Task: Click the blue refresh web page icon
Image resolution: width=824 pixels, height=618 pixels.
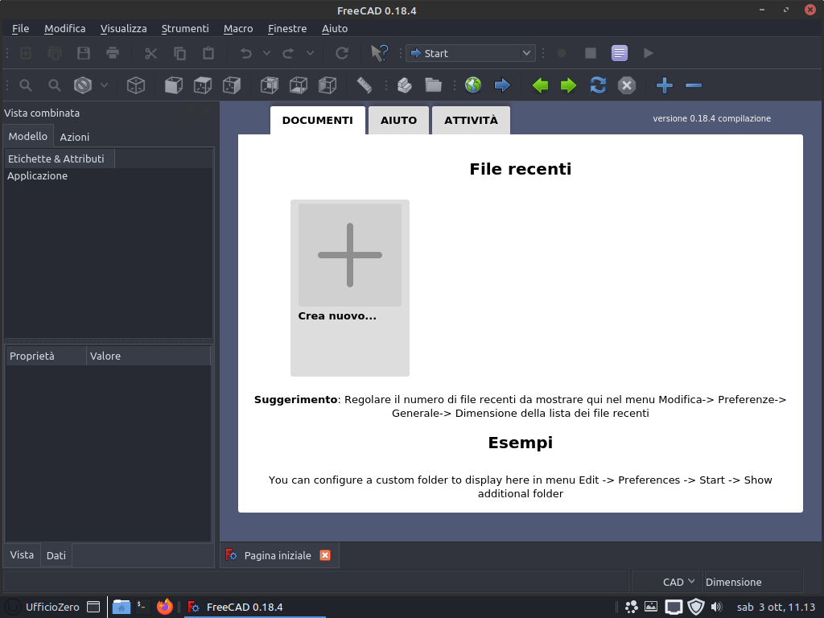Action: coord(598,85)
